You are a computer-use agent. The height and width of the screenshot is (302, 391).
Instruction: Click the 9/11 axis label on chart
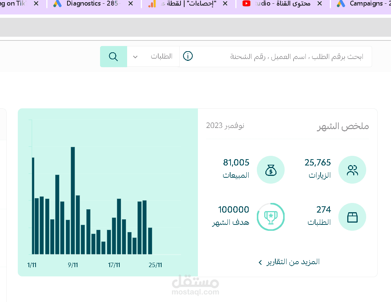click(73, 265)
